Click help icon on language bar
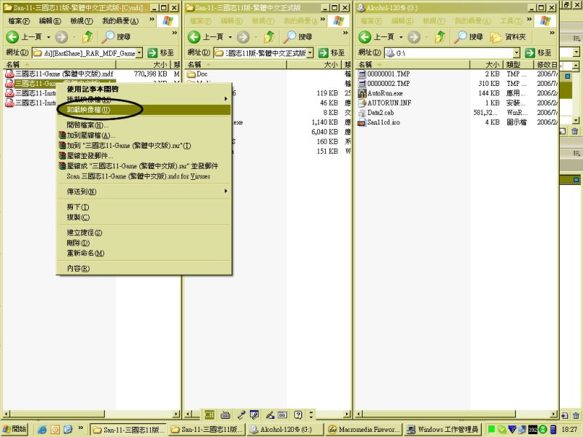The height and width of the screenshot is (437, 583). pyautogui.click(x=298, y=414)
